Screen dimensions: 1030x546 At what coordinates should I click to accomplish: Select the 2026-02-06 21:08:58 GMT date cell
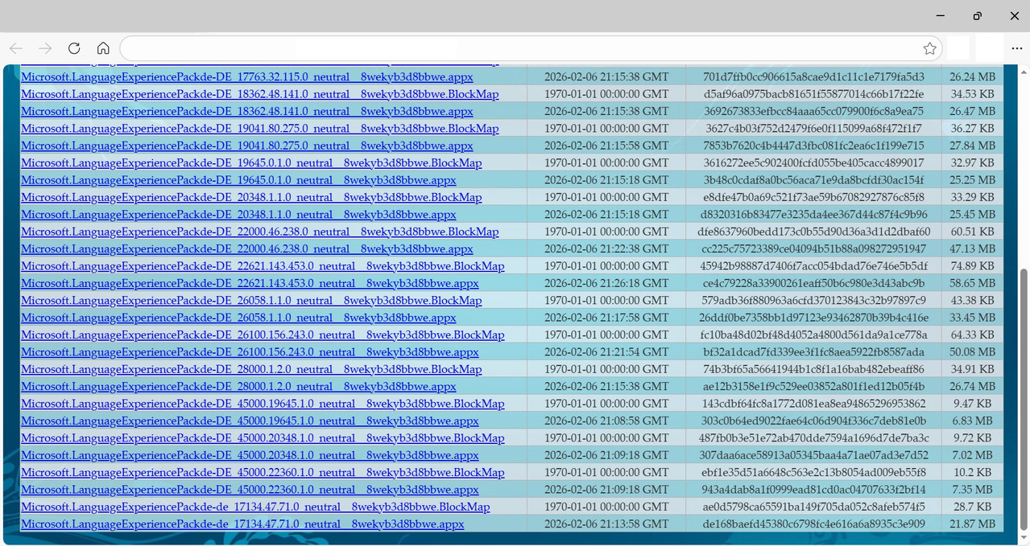[x=606, y=421]
